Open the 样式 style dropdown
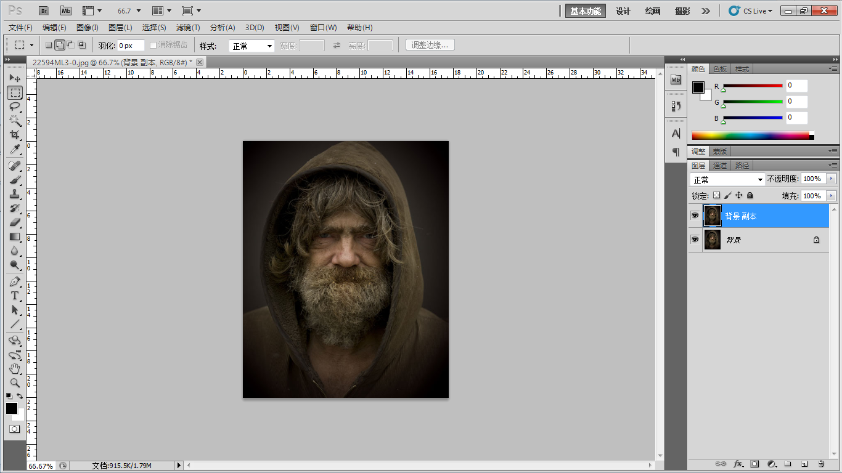This screenshot has width=842, height=473. point(251,46)
